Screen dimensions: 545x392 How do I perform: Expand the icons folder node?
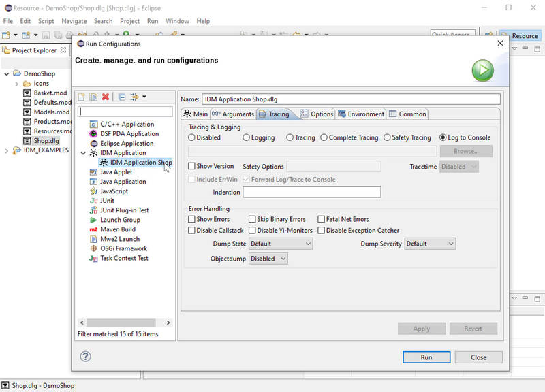(16, 84)
